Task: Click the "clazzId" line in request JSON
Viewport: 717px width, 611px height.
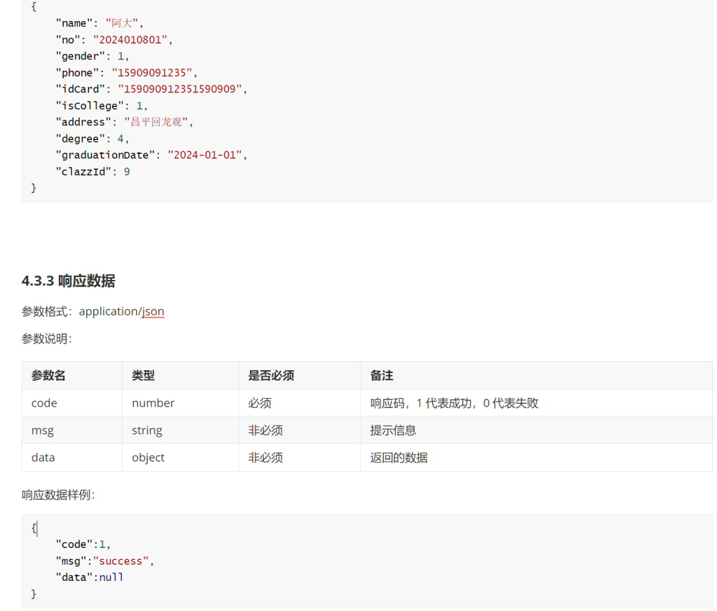Action: (x=92, y=171)
